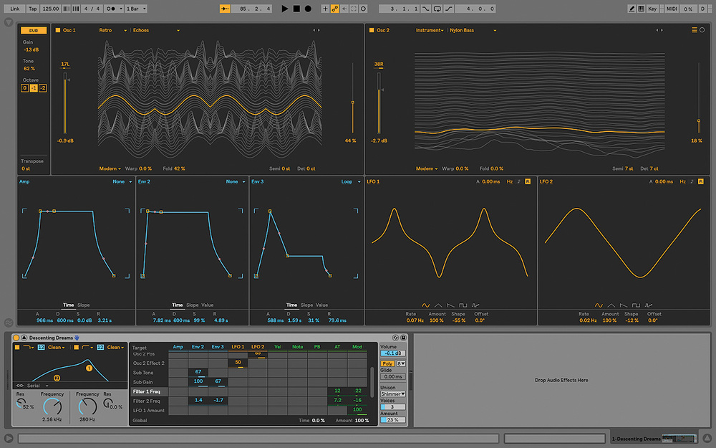The width and height of the screenshot is (716, 448).
Task: Select the LFO 1 modulation matrix column
Action: pos(238,347)
